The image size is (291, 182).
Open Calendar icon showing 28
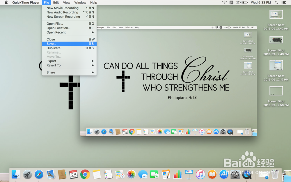pos(74,174)
